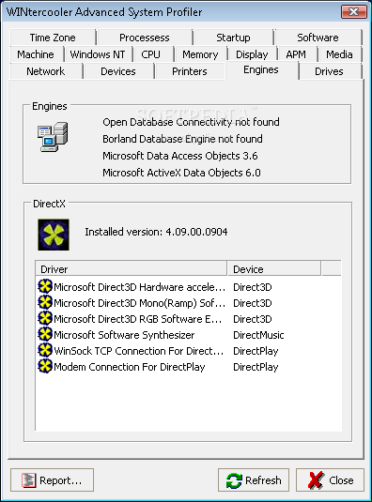This screenshot has height=502, width=372.
Task: Select 'Modem Connection For DirectPlay' text
Action: pos(129,367)
